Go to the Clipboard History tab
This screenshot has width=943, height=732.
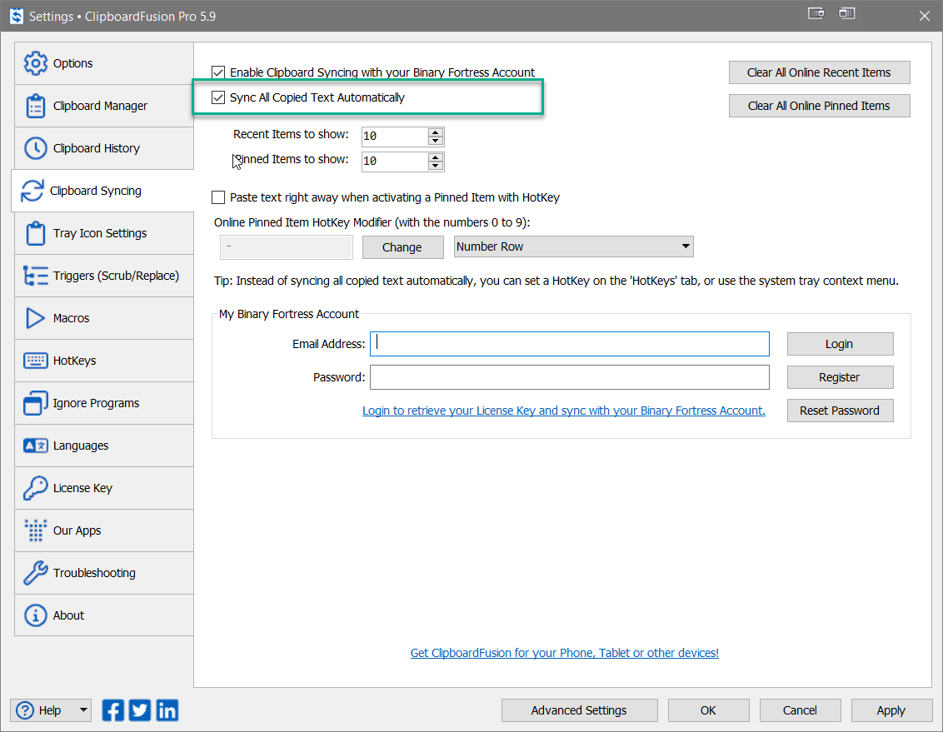pos(104,148)
